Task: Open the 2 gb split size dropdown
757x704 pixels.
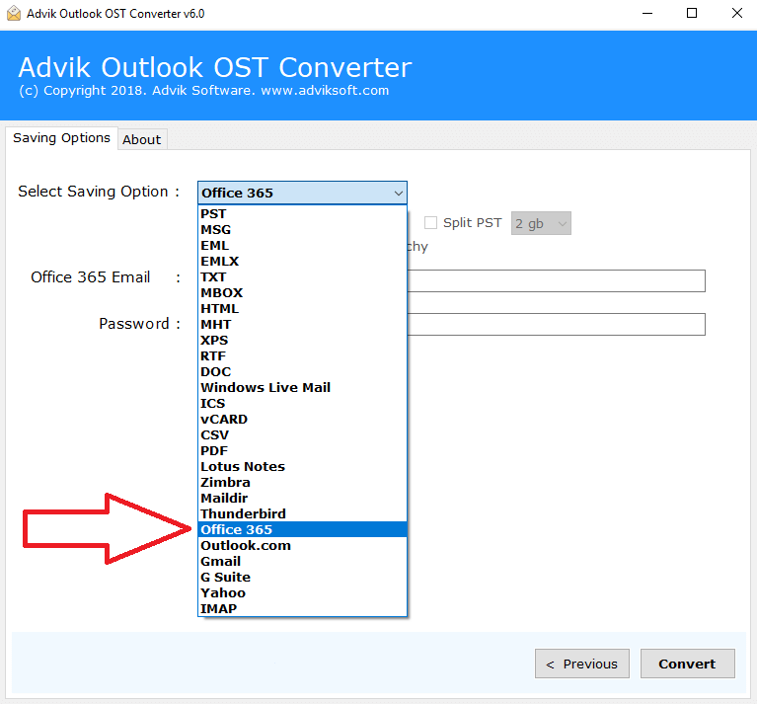Action: click(x=541, y=223)
